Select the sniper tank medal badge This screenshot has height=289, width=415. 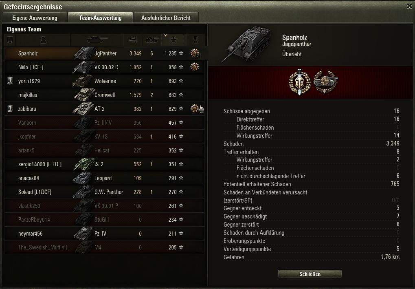[x=325, y=82]
